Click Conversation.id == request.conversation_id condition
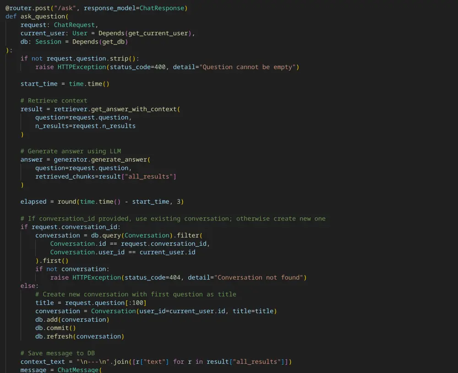This screenshot has width=458, height=373. pos(130,243)
